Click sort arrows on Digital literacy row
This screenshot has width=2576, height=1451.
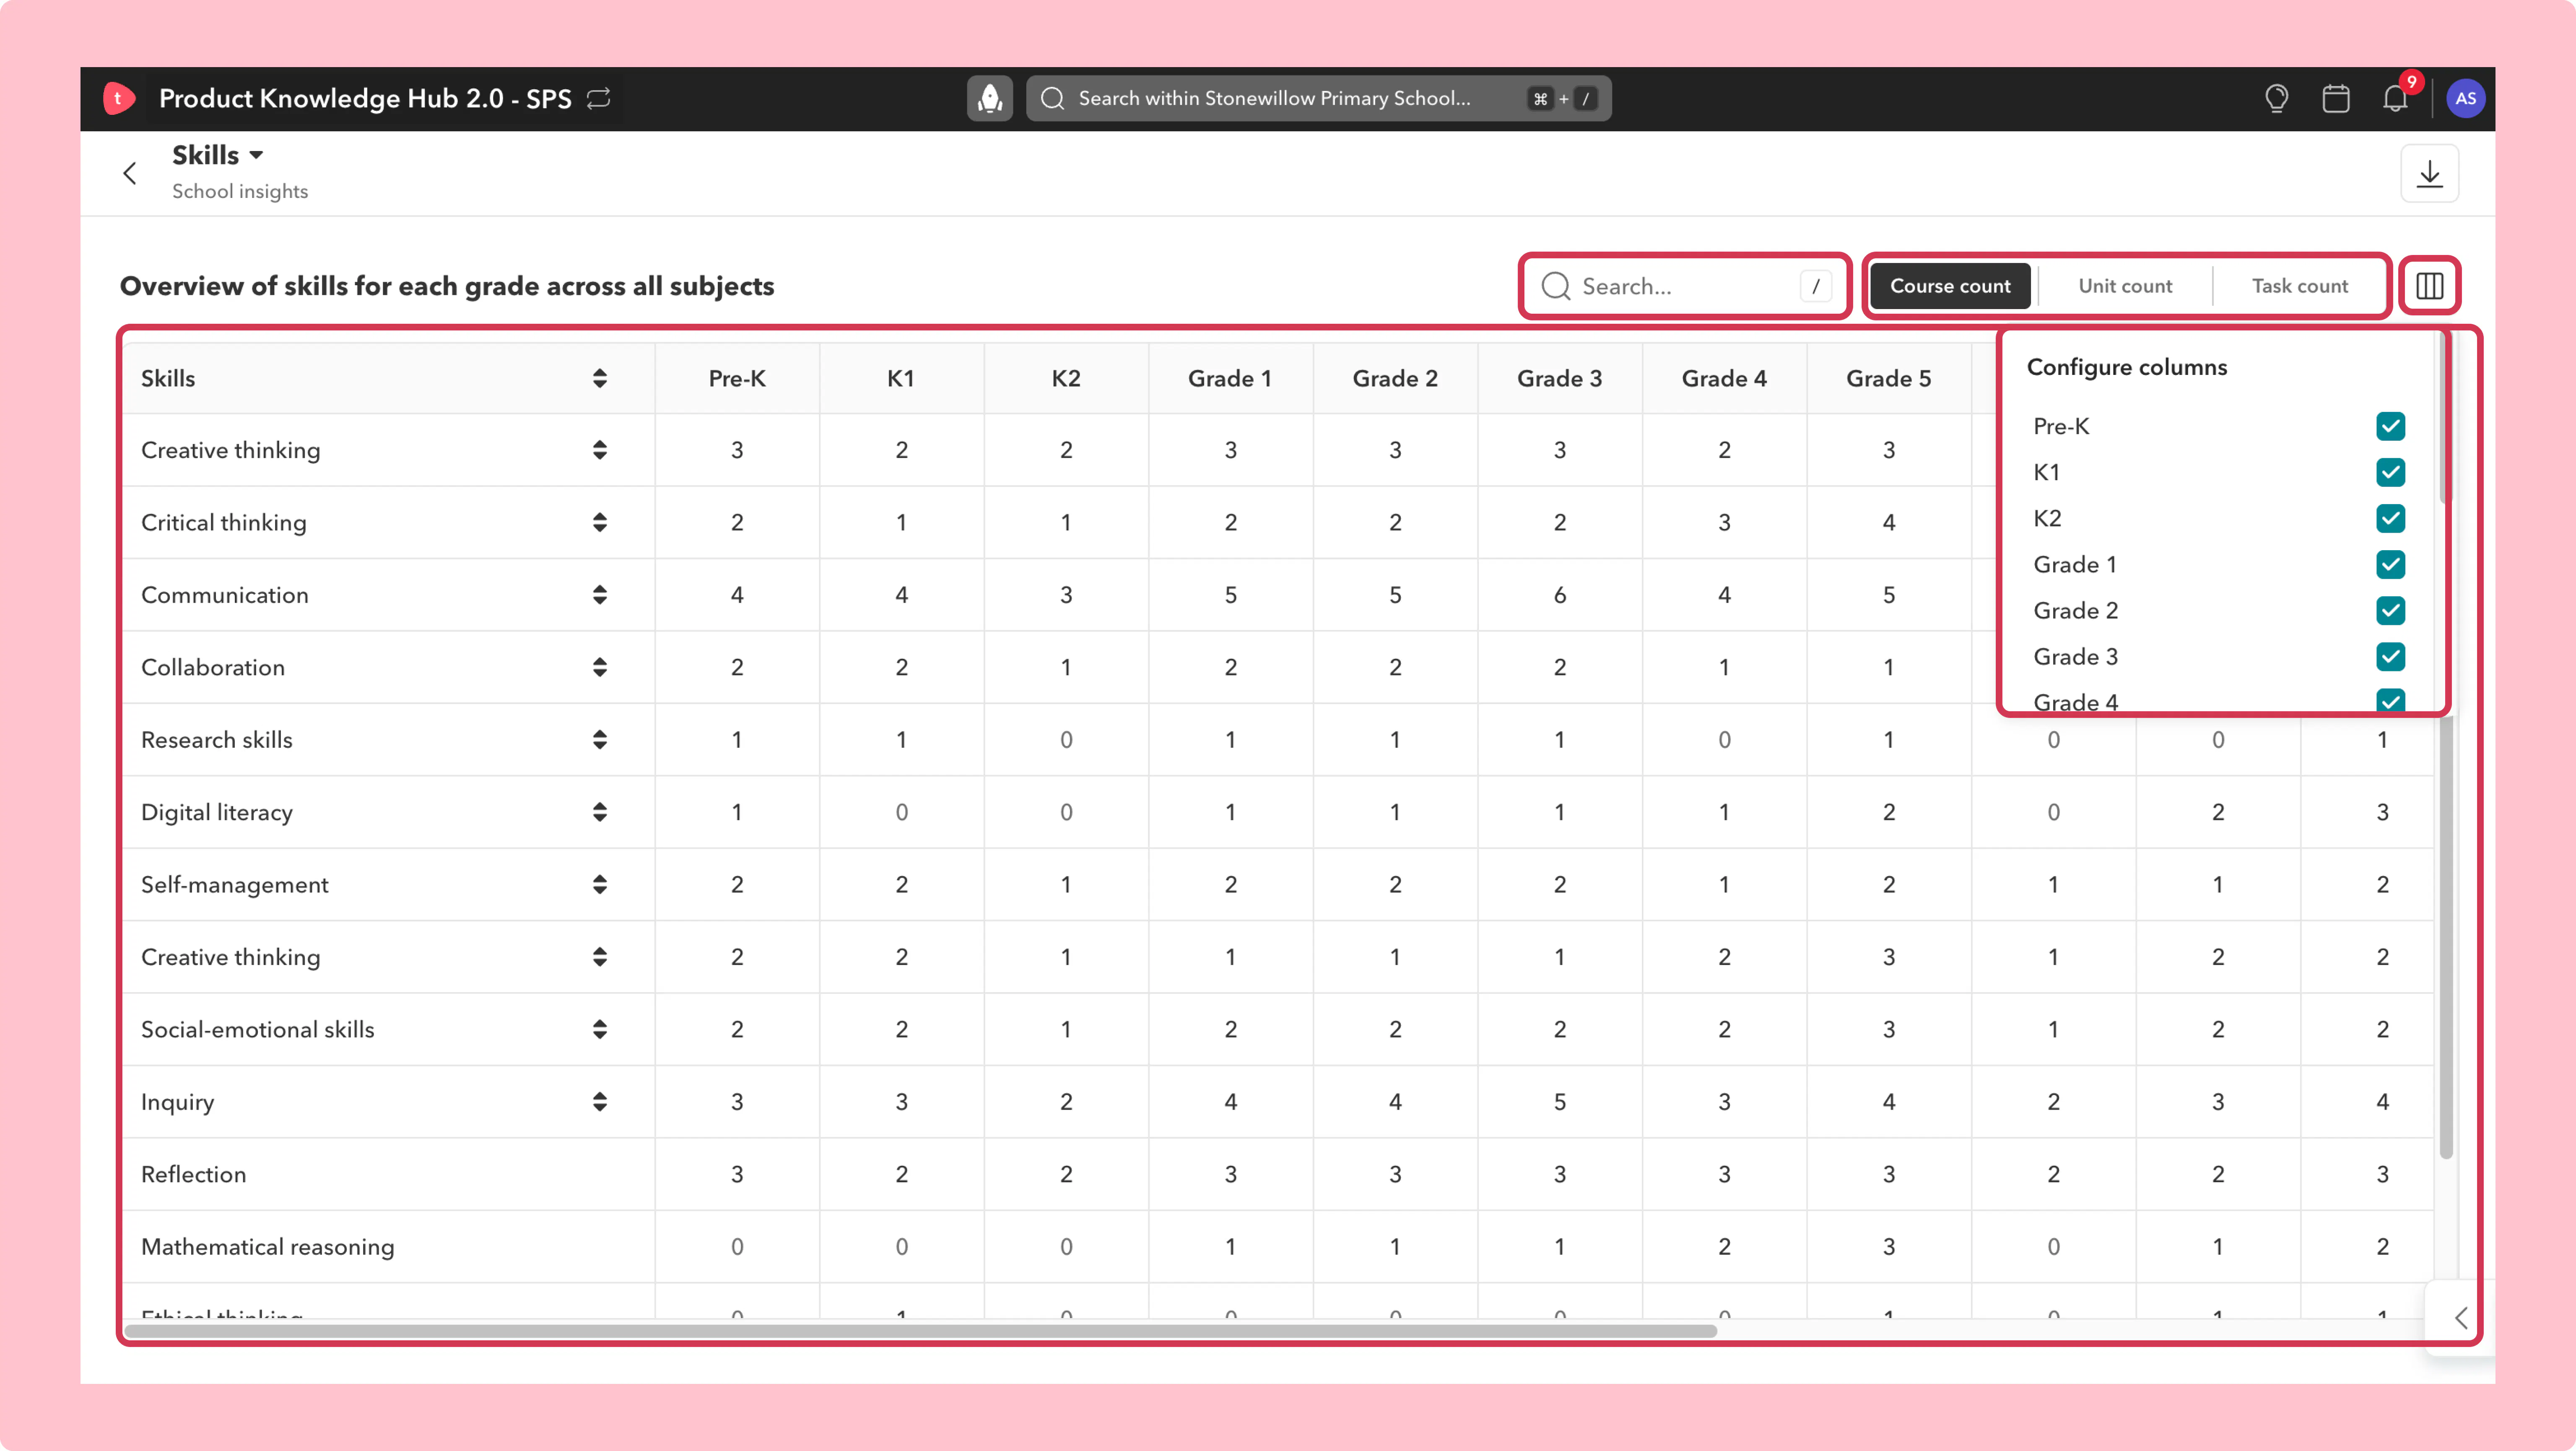(600, 812)
